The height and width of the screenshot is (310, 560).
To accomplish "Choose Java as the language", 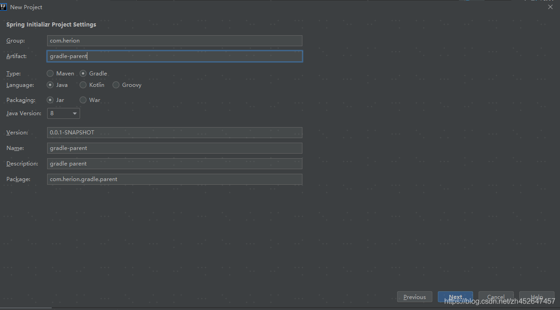I will [50, 85].
